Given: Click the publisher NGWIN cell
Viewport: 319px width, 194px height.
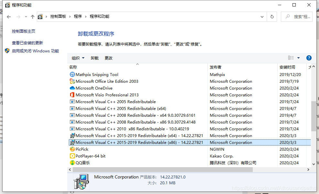Looking at the screenshot, I should 217,149.
